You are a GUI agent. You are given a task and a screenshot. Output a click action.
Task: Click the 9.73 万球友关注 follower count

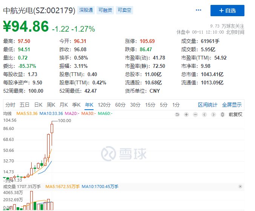tap(227, 26)
